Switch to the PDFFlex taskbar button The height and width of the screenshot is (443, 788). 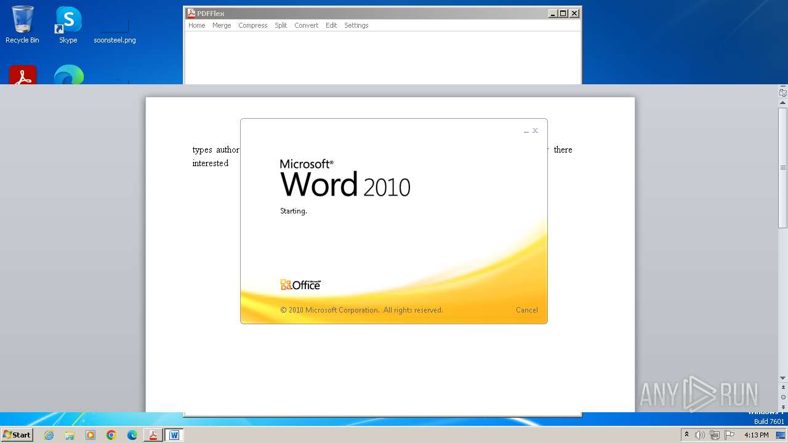click(x=153, y=435)
